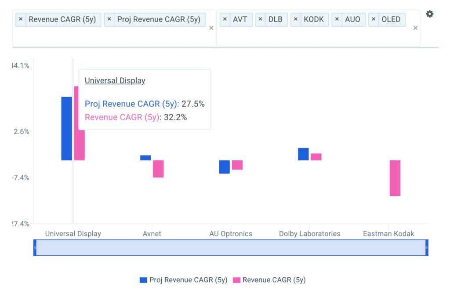Image resolution: width=450 pixels, height=294 pixels.
Task: Remove the OLED ticker tag
Action: click(374, 19)
